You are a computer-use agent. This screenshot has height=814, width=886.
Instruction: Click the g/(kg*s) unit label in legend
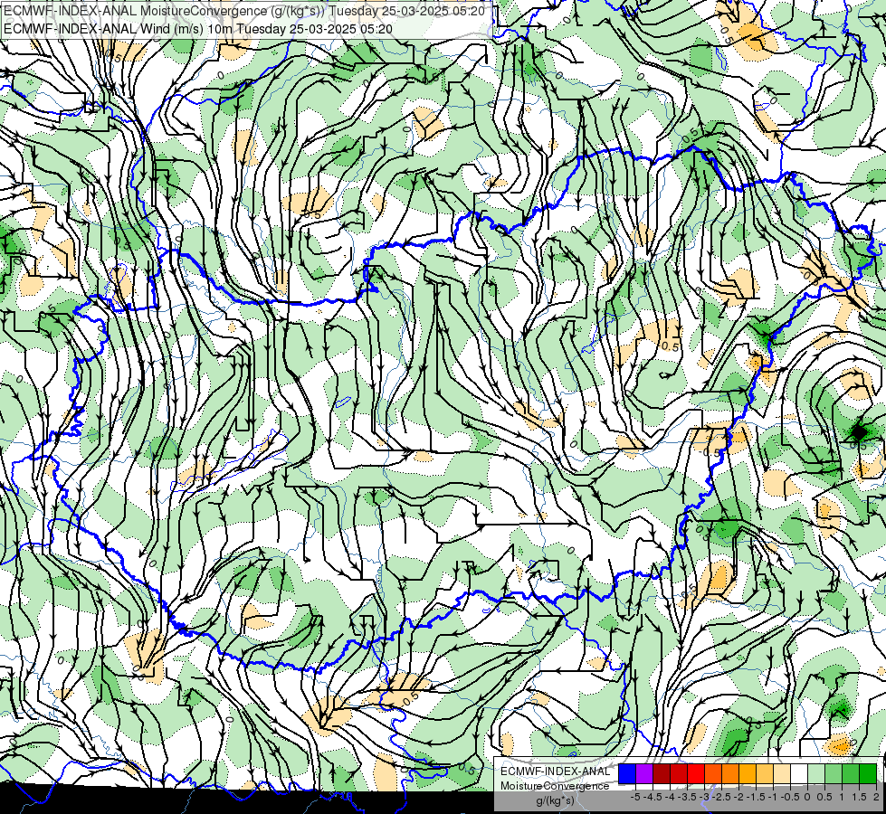(x=555, y=801)
